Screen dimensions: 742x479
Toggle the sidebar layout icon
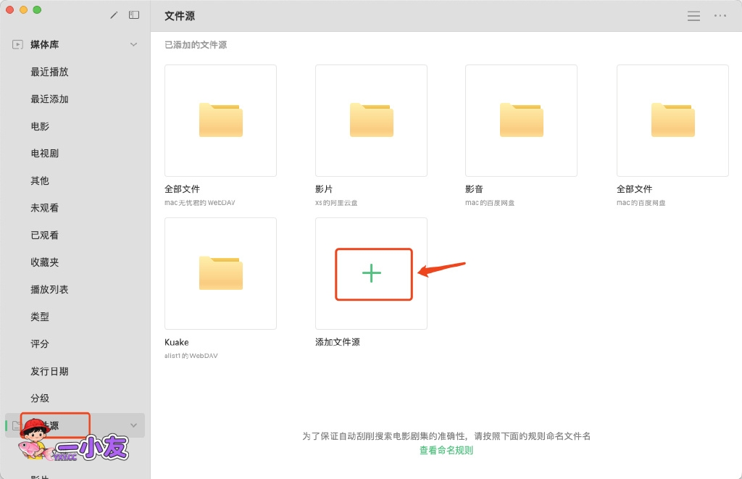(x=134, y=15)
